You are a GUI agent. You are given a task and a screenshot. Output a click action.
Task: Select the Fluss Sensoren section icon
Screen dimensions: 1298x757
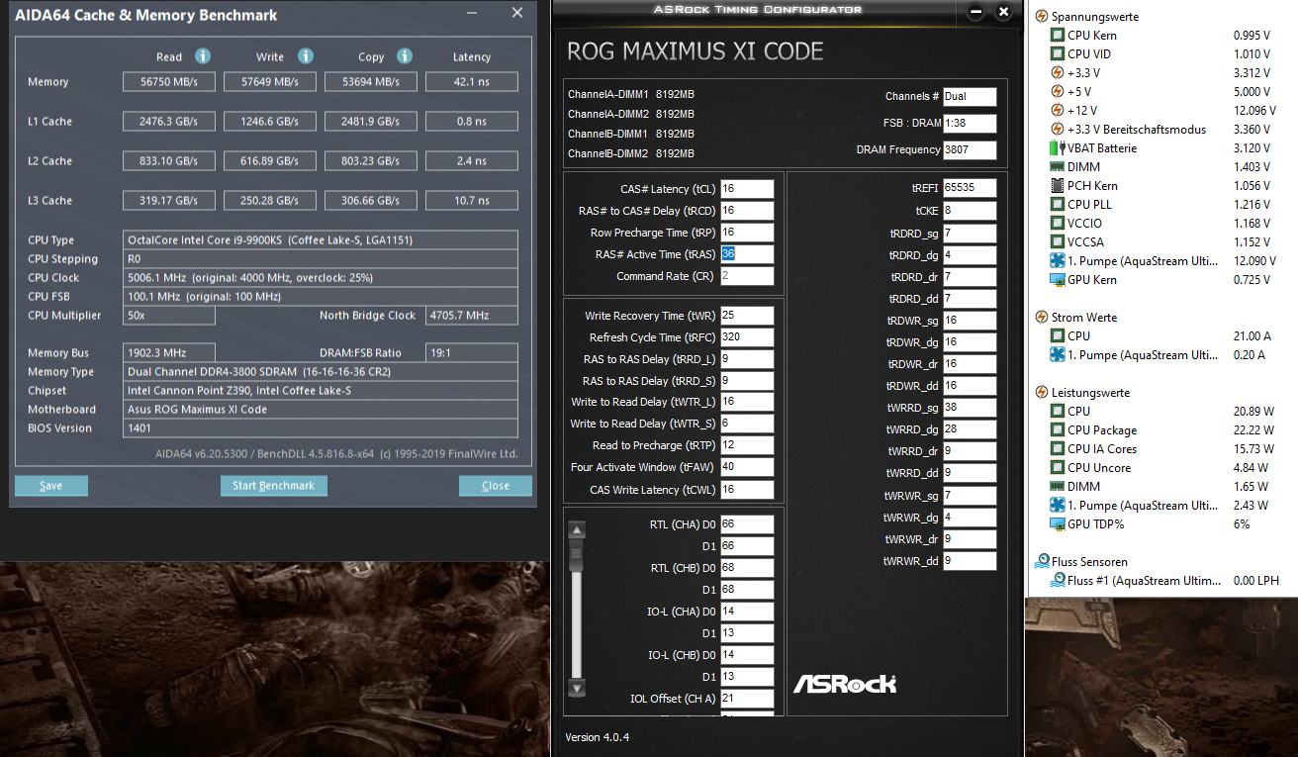click(1042, 562)
